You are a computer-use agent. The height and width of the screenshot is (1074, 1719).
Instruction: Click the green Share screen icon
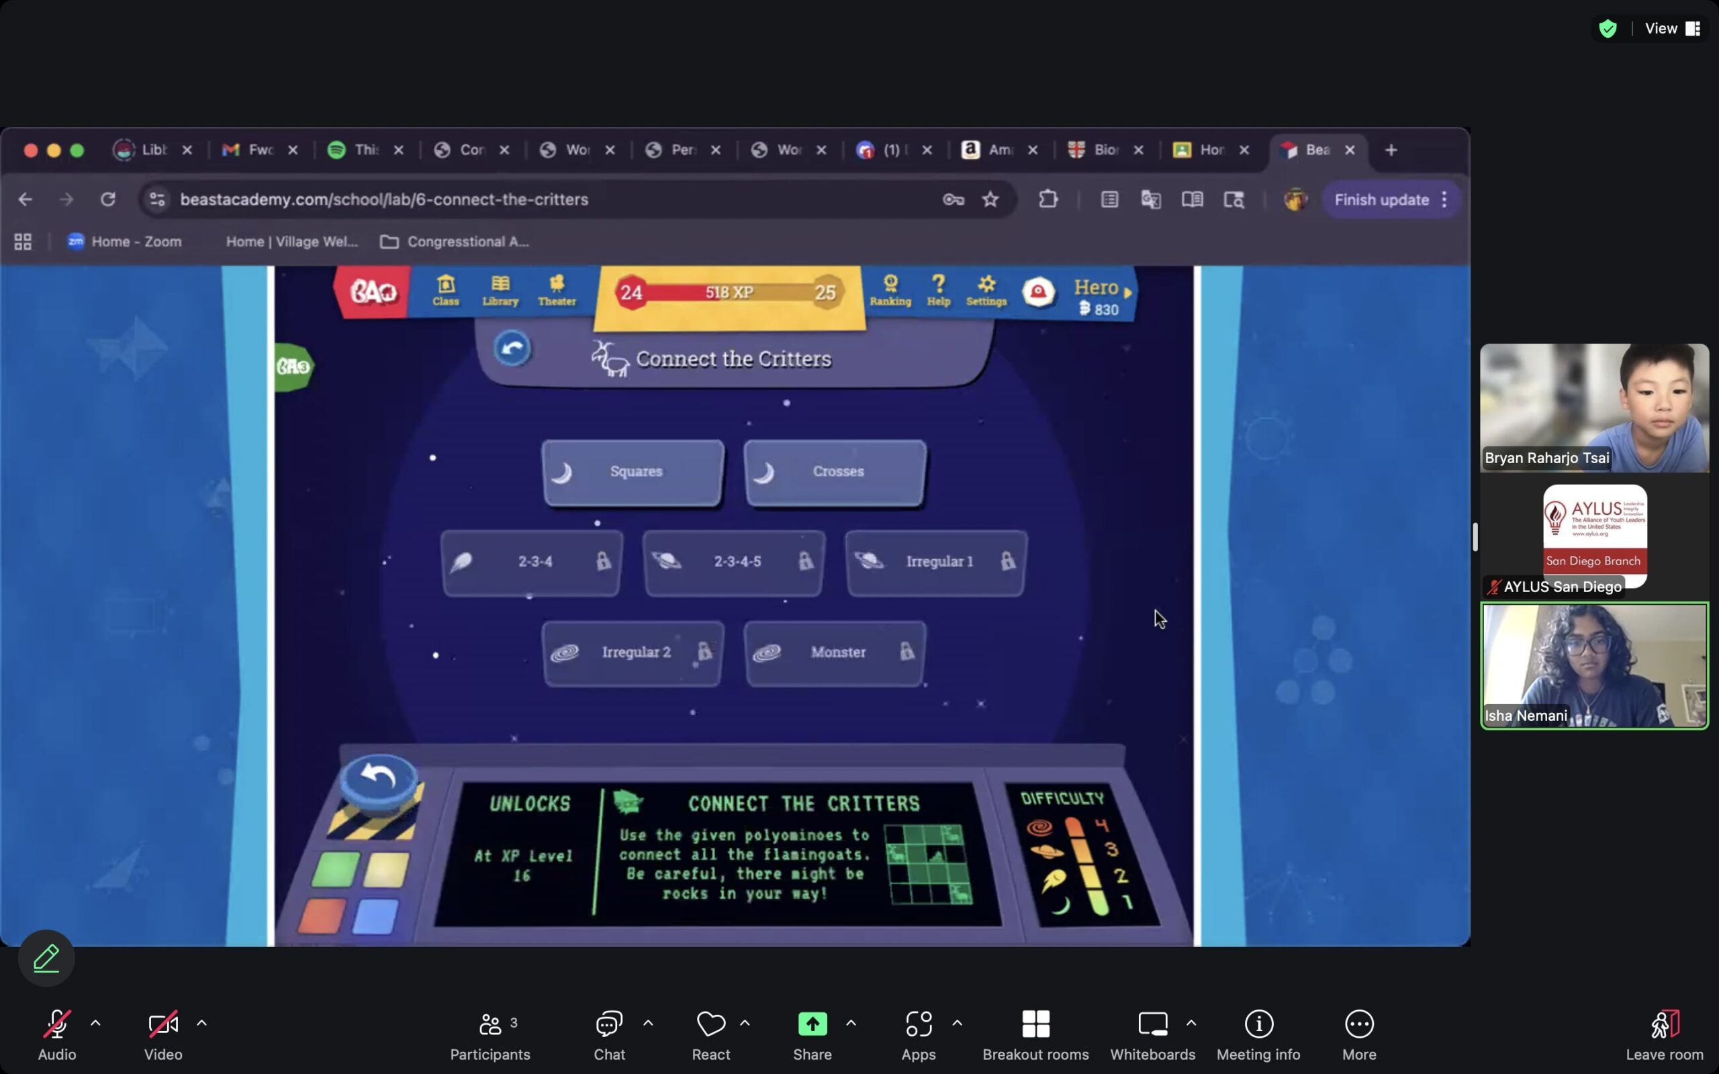point(812,1024)
